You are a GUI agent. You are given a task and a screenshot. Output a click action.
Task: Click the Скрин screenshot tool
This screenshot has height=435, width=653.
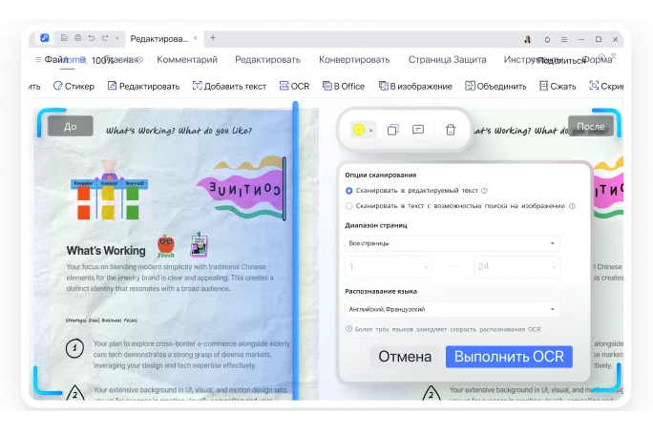coord(606,86)
